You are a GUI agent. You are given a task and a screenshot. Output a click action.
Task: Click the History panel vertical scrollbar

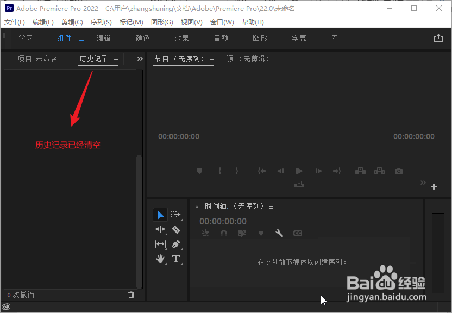tap(139, 222)
